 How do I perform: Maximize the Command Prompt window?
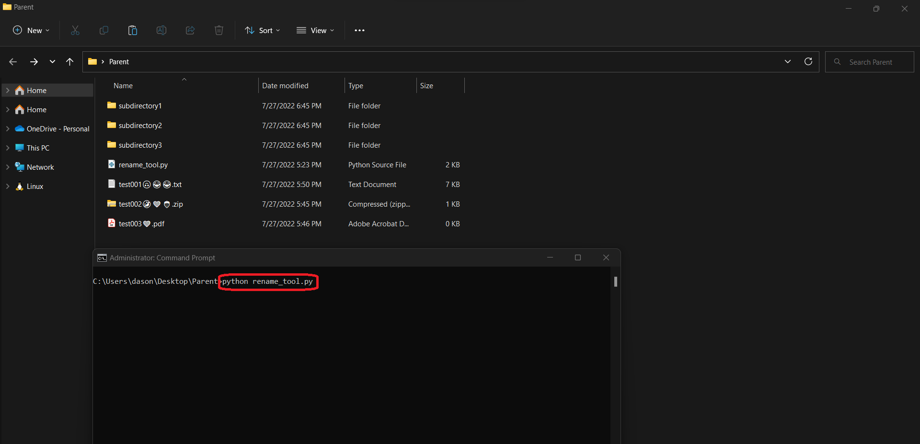[x=578, y=257]
